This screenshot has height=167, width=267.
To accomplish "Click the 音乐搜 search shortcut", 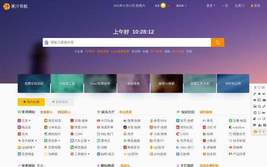I will [x=136, y=51].
